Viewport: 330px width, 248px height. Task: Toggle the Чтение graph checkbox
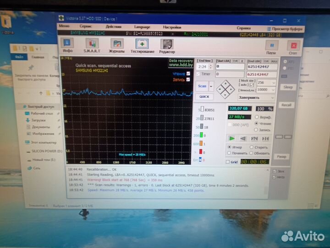[188, 73]
